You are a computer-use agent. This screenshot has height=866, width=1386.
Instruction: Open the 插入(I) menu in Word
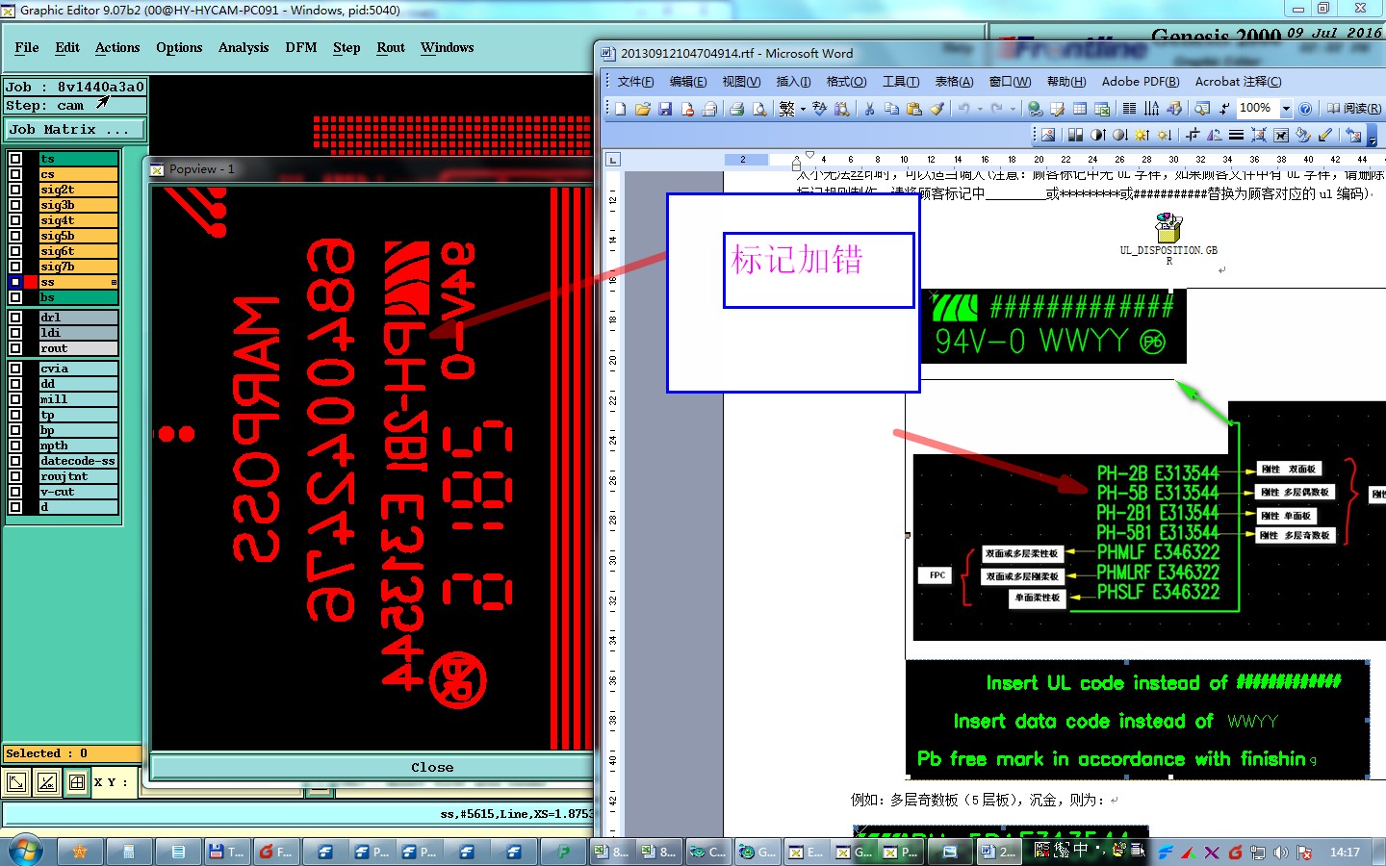(x=793, y=82)
